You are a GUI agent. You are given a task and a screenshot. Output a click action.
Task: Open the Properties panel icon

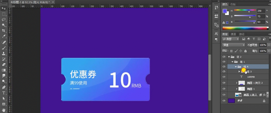[x=216, y=16]
